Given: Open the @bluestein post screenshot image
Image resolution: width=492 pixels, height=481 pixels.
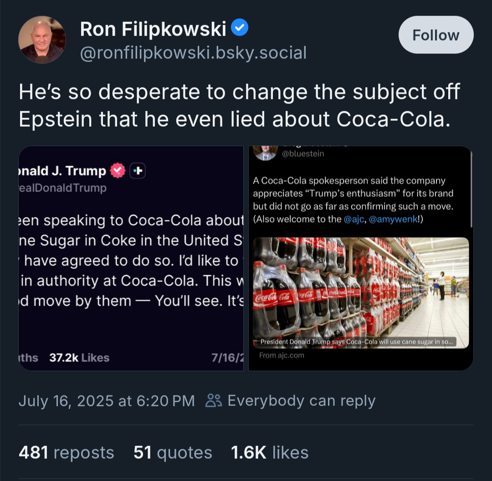Looking at the screenshot, I should coord(361,258).
